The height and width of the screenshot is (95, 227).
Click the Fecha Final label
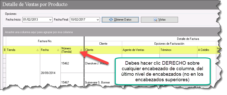point(61,20)
